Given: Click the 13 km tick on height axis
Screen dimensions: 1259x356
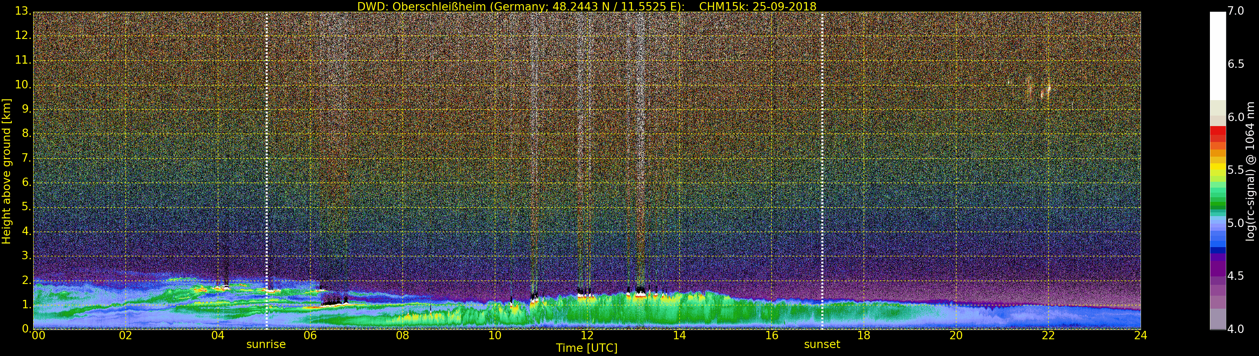Looking at the screenshot, I should 22,11.
